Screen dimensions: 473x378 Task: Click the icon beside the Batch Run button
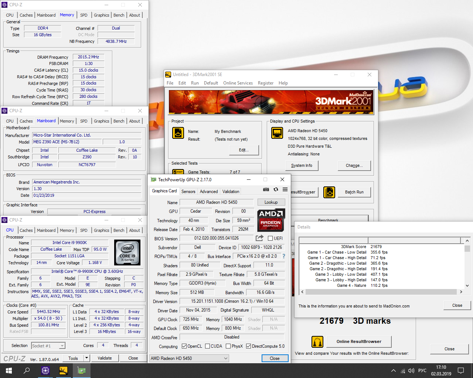point(329,192)
